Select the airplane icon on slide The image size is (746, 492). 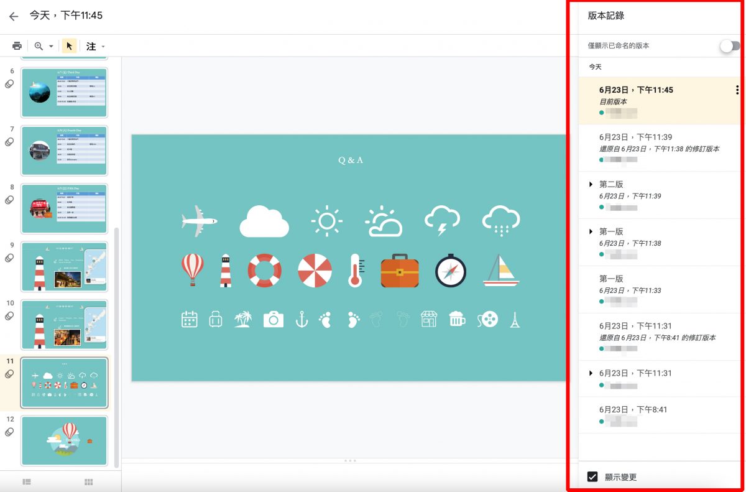200,221
